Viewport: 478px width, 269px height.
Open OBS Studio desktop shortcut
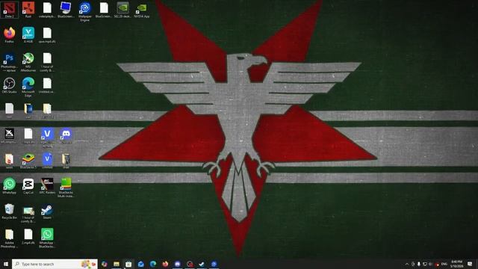tap(10, 85)
